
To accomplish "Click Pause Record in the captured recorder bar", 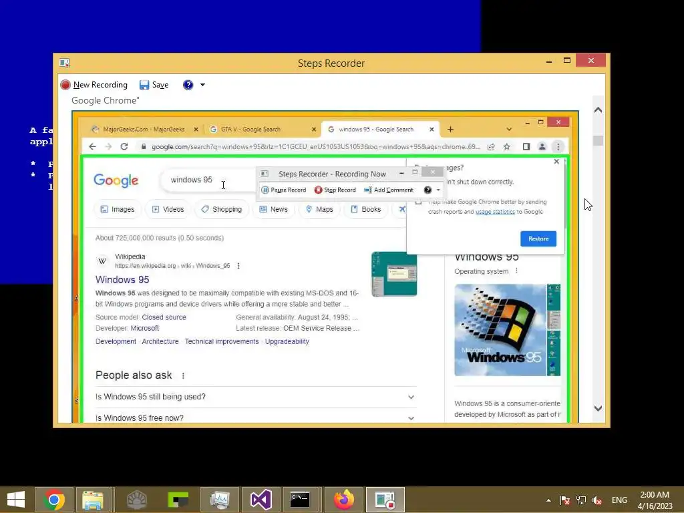I will click(283, 190).
